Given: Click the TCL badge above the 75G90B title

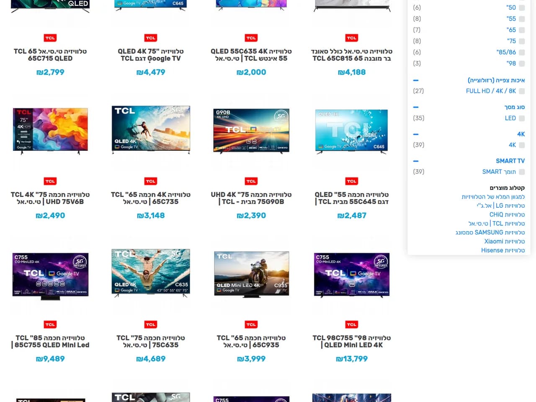Looking at the screenshot, I should click(251, 181).
